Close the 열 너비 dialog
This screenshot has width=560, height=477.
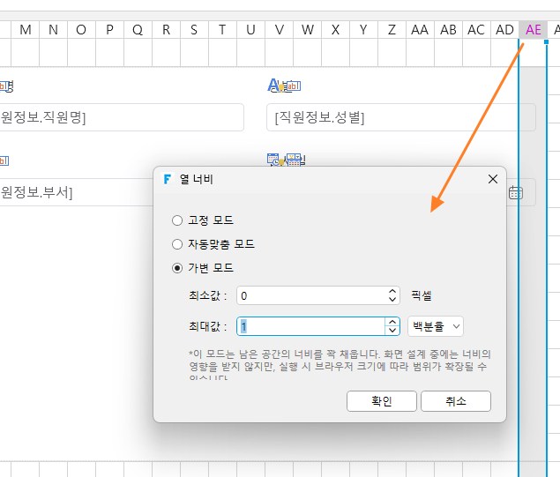(493, 179)
